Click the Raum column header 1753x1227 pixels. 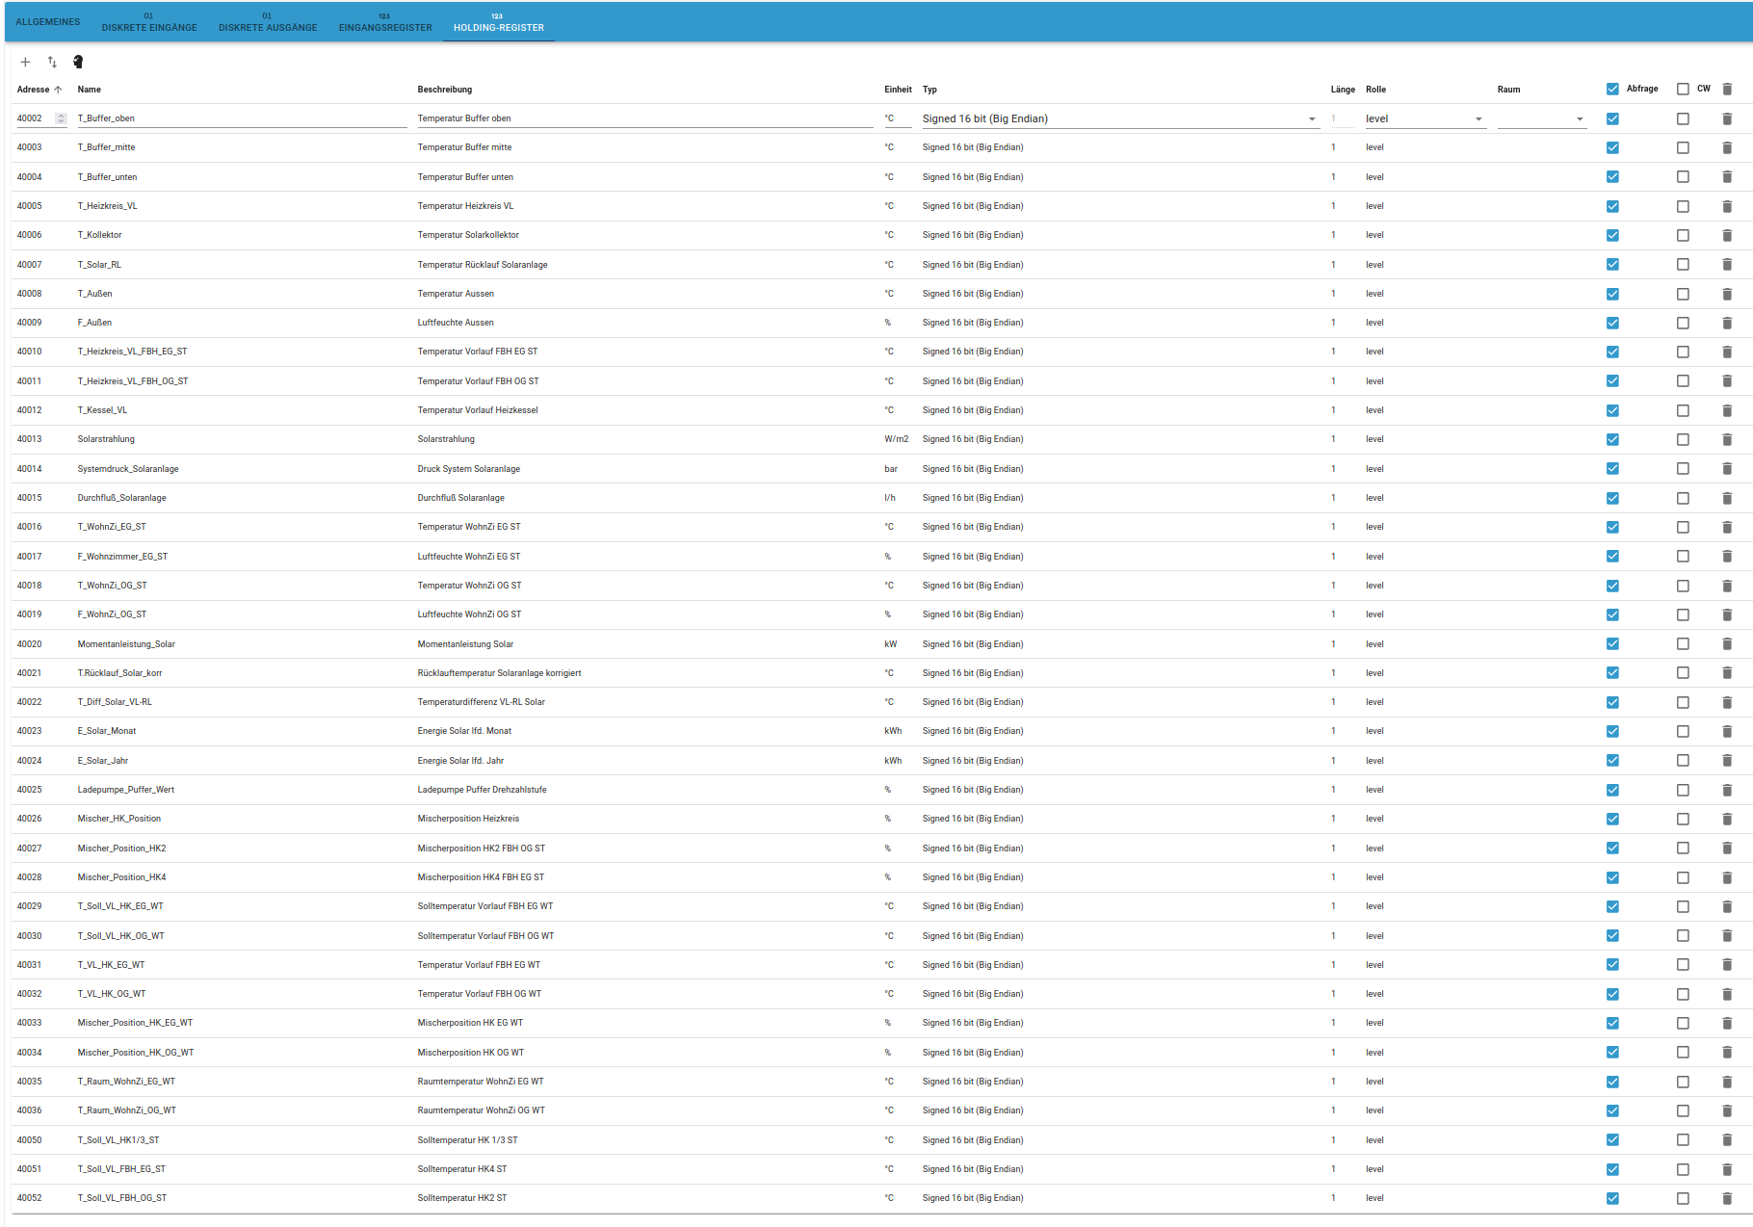tap(1508, 90)
